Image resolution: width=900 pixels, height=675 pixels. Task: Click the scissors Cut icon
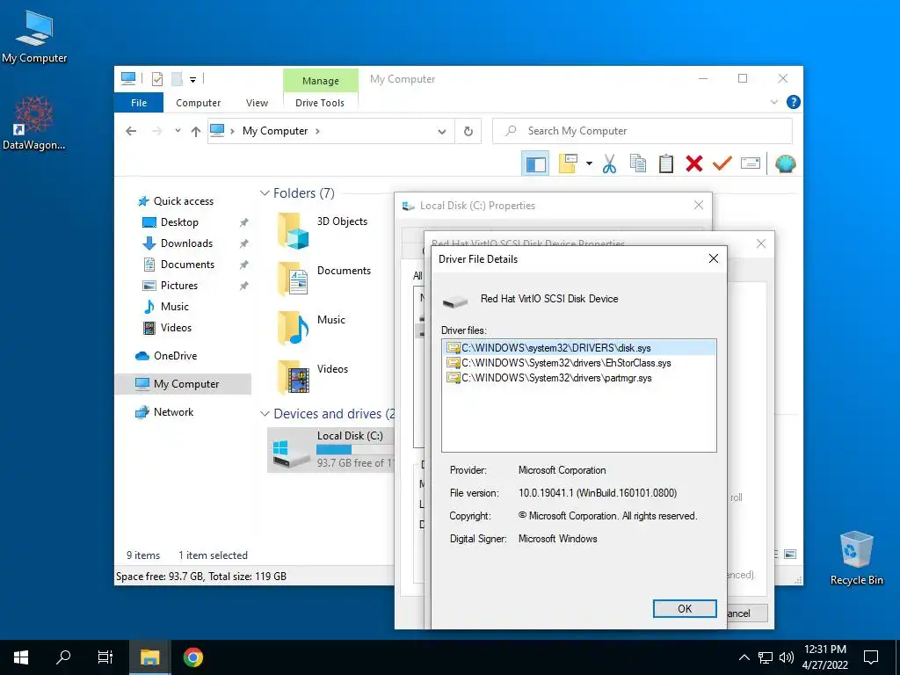609,164
